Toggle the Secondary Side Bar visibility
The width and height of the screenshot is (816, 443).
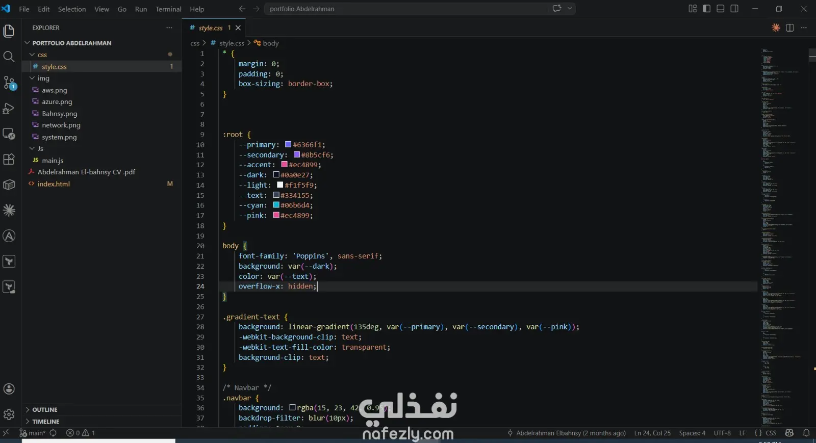click(734, 9)
